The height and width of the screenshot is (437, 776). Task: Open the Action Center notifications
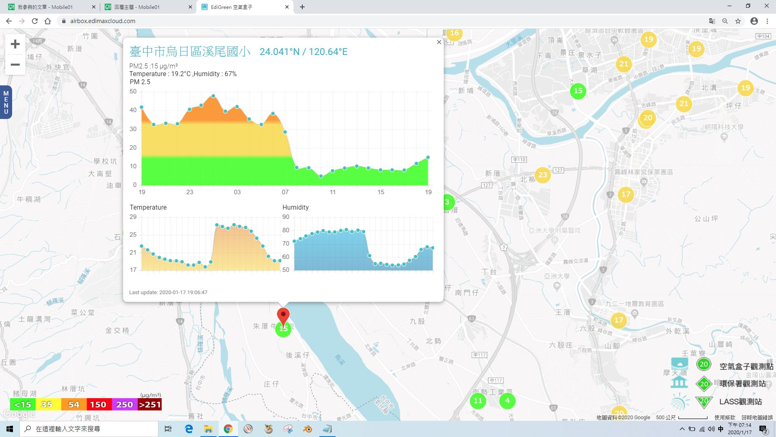[763, 429]
